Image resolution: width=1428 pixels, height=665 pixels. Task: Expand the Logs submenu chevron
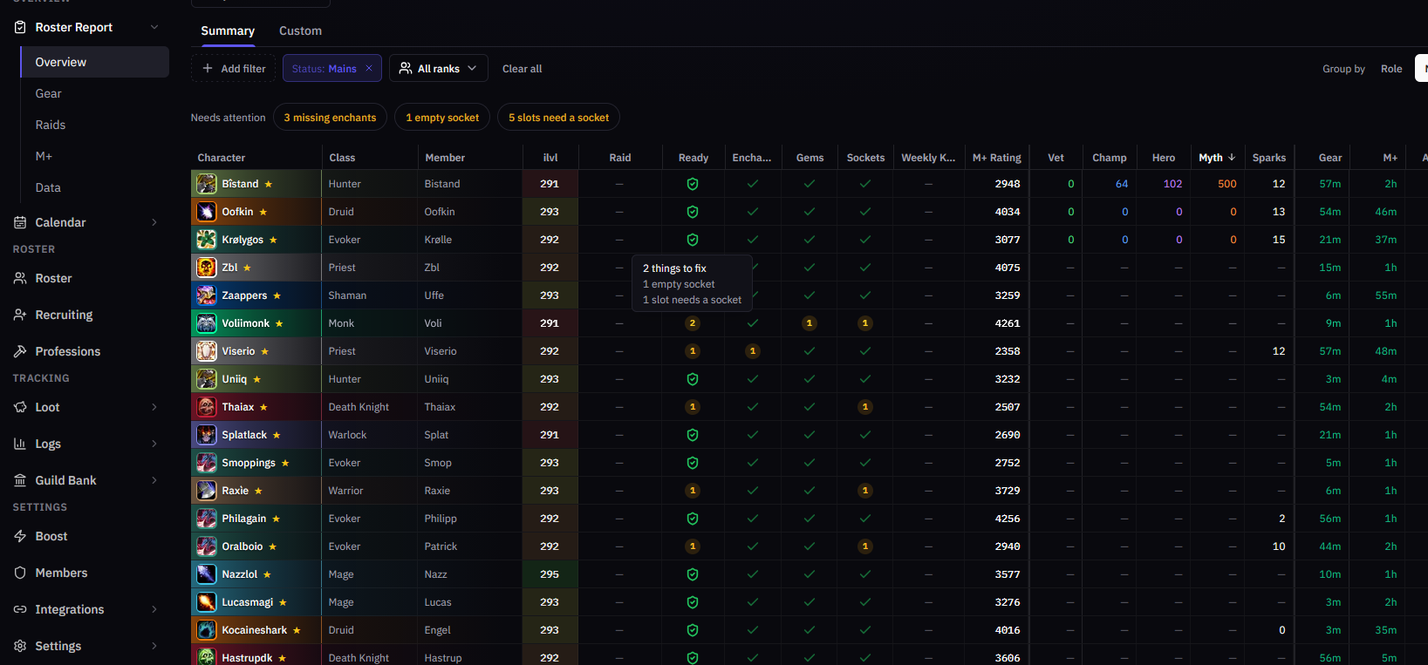154,444
